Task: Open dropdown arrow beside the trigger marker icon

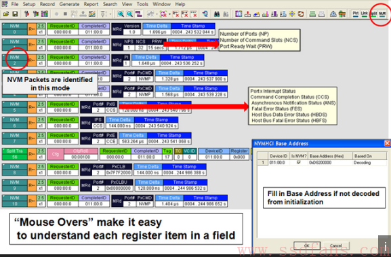Action: [110, 14]
